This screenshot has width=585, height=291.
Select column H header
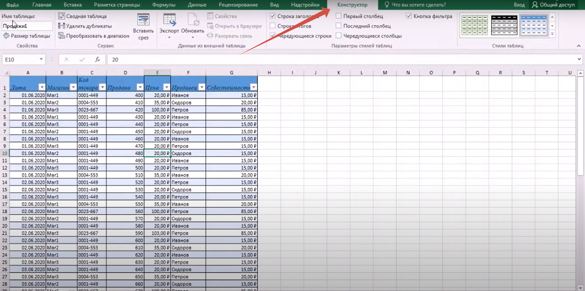(269, 73)
